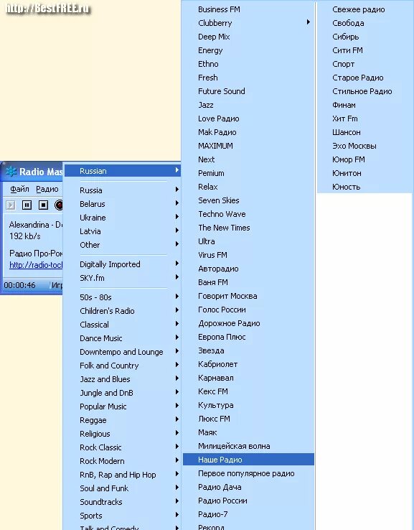Choose highlighted Наше Радио station
The width and height of the screenshot is (414, 530).
tap(248, 460)
